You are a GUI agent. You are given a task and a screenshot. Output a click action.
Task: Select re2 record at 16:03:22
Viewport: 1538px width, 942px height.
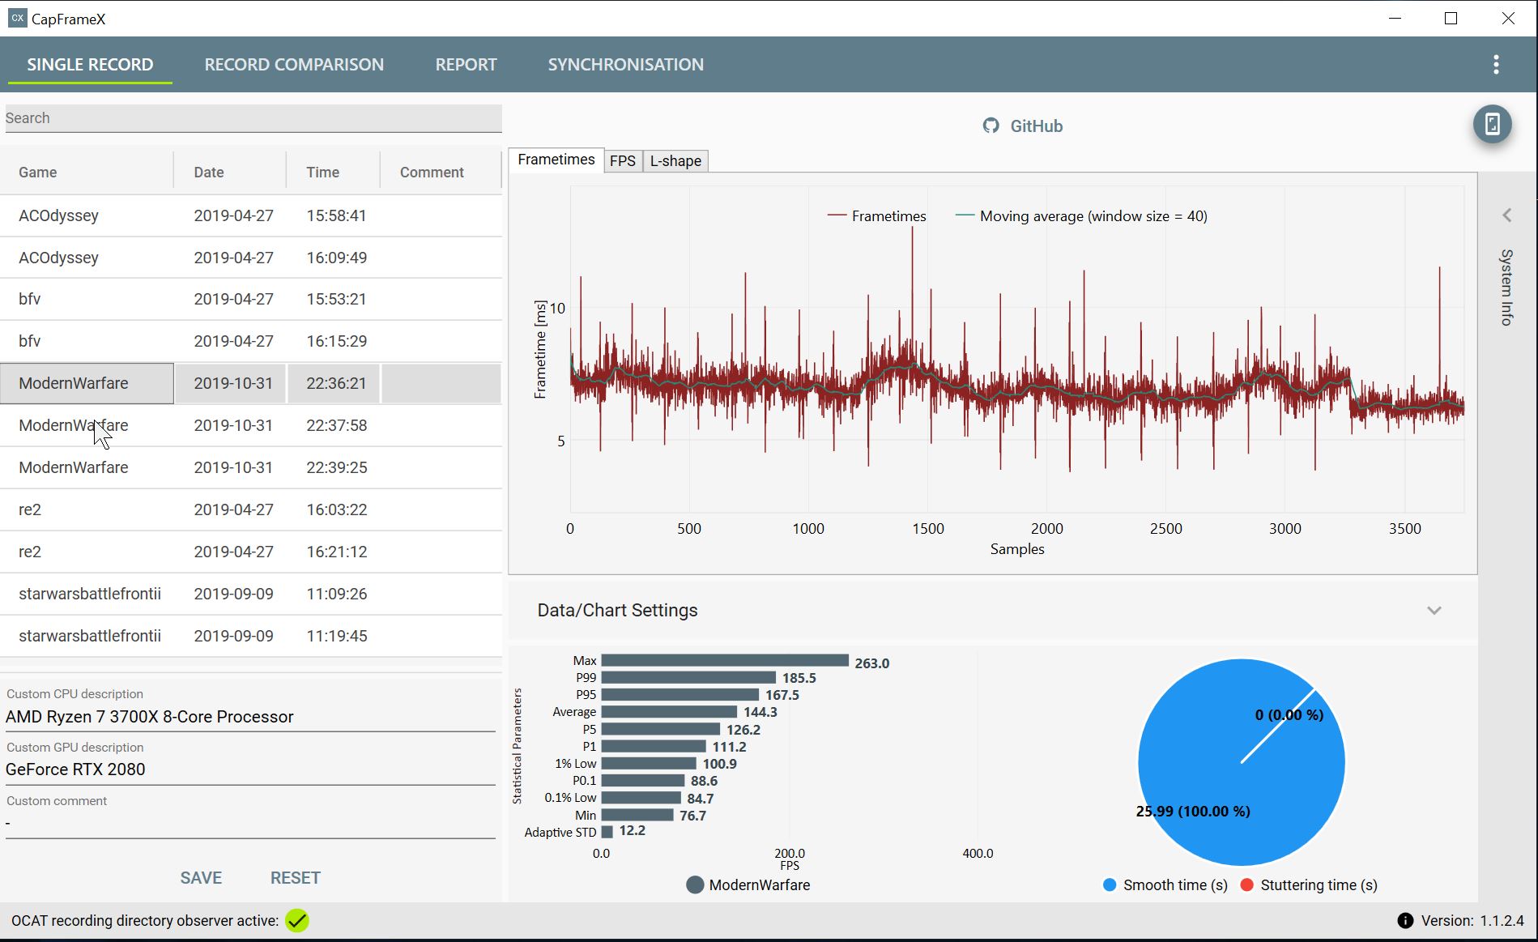[x=251, y=509]
